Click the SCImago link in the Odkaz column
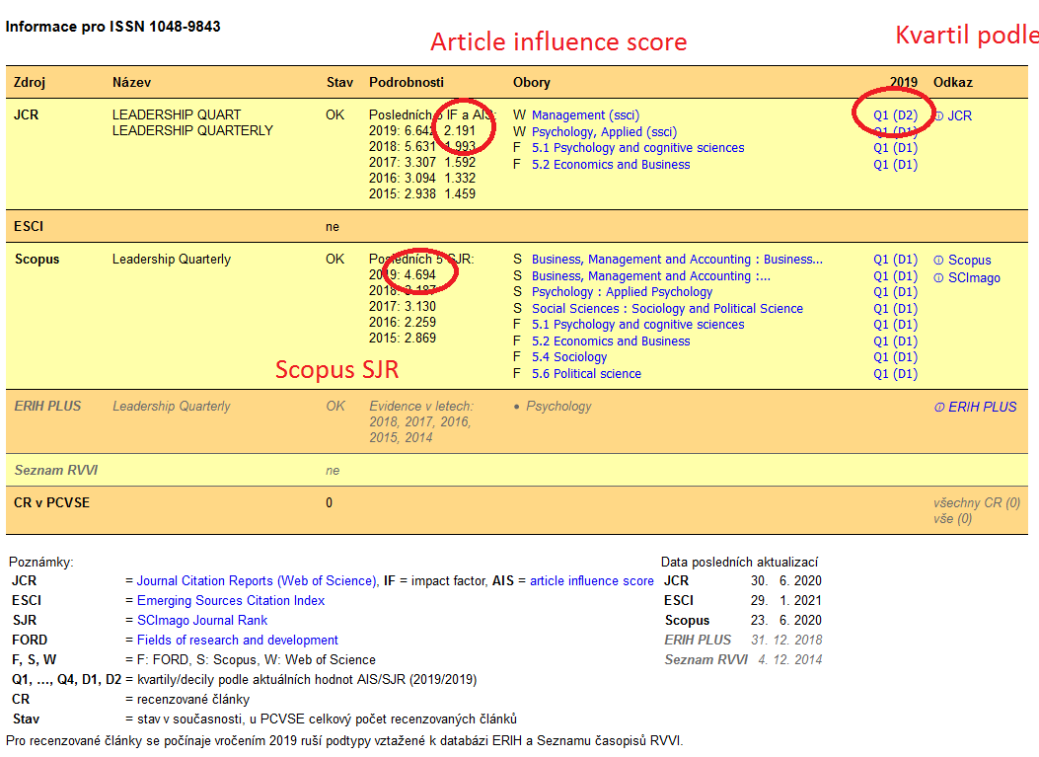Image resolution: width=1039 pixels, height=757 pixels. pos(974,278)
